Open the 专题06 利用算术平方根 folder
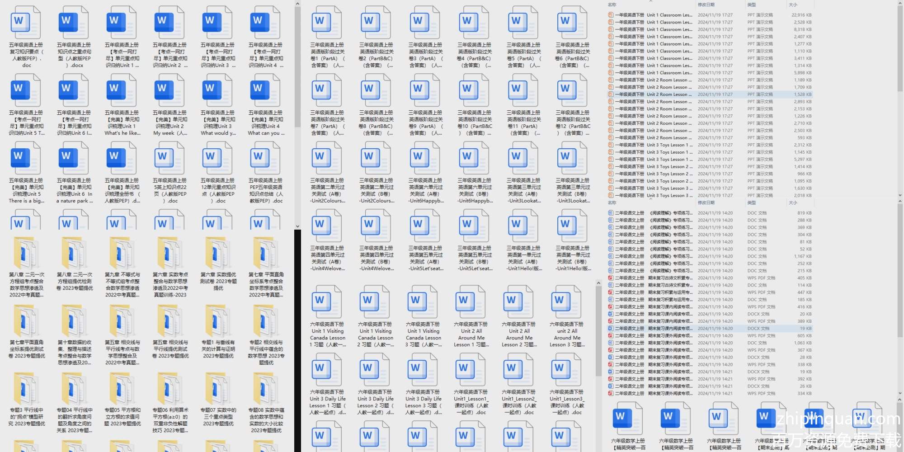Screen dimensions: 904x452 point(169,389)
